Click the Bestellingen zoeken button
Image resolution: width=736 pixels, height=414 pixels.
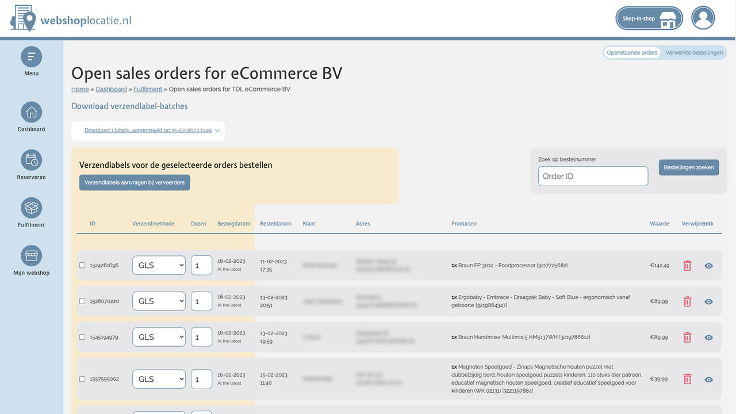coord(689,167)
